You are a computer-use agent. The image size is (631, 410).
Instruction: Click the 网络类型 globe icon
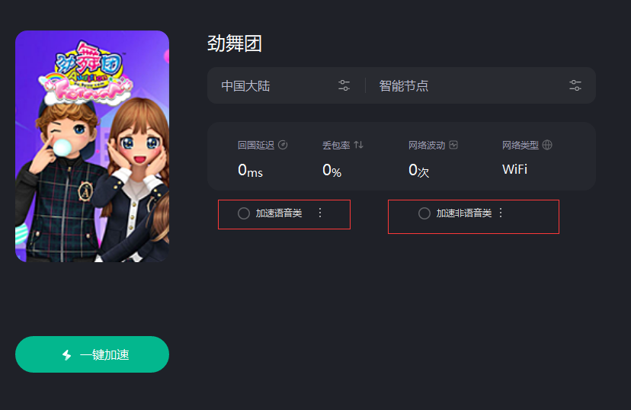click(547, 145)
